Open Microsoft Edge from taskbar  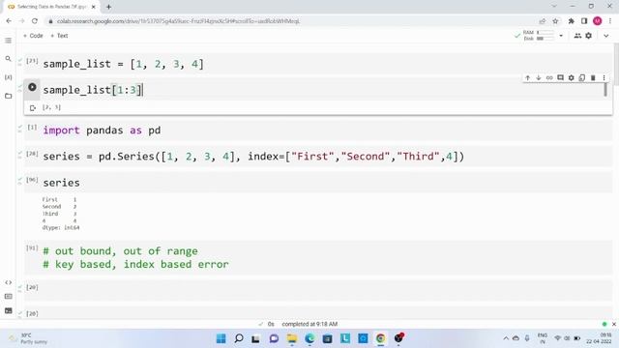[309, 338]
